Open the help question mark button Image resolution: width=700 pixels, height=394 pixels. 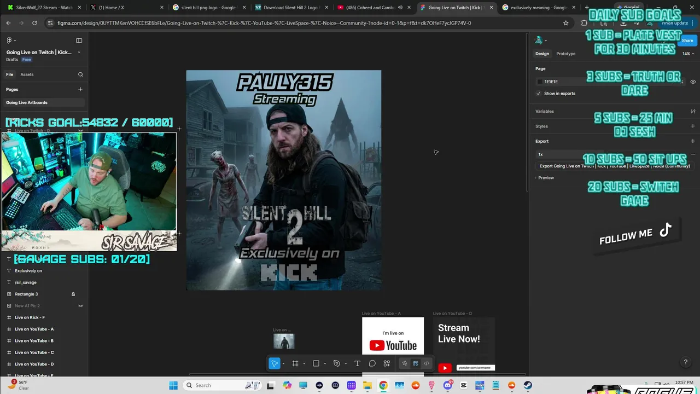pyautogui.click(x=686, y=362)
